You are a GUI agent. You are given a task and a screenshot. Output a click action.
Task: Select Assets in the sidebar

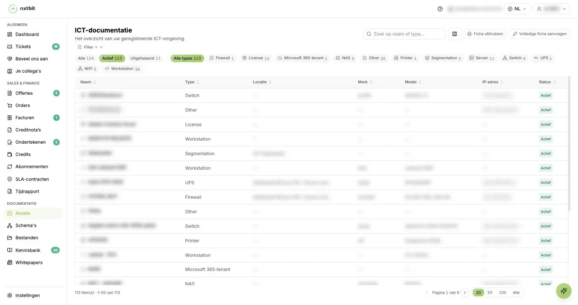tap(33, 213)
